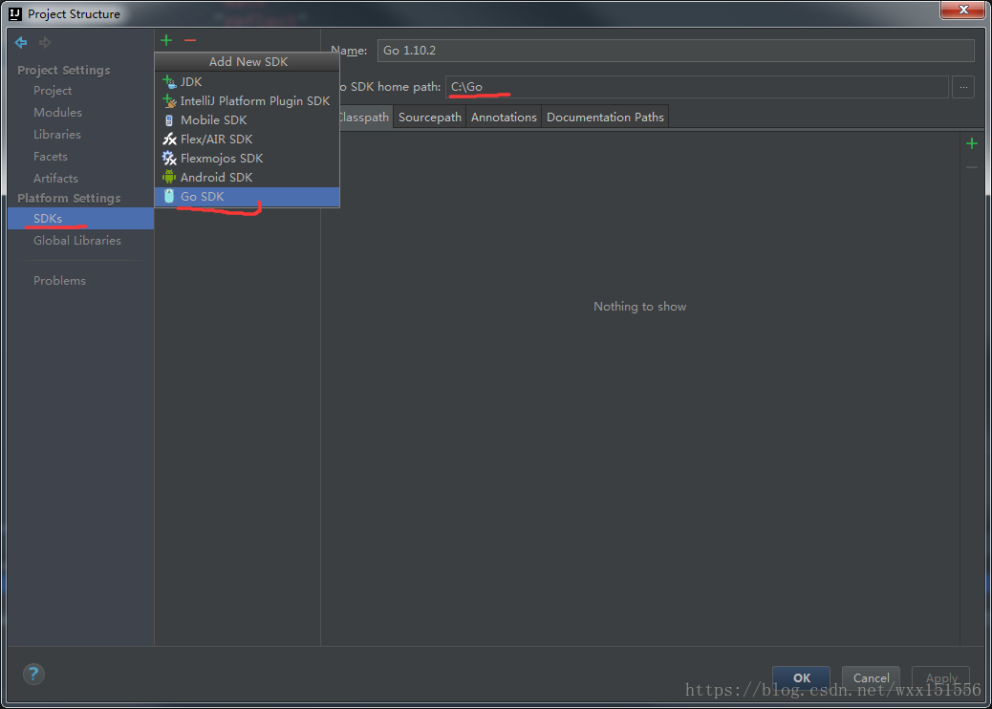Click the green plus add SDK icon
The width and height of the screenshot is (992, 709).
coord(166,40)
